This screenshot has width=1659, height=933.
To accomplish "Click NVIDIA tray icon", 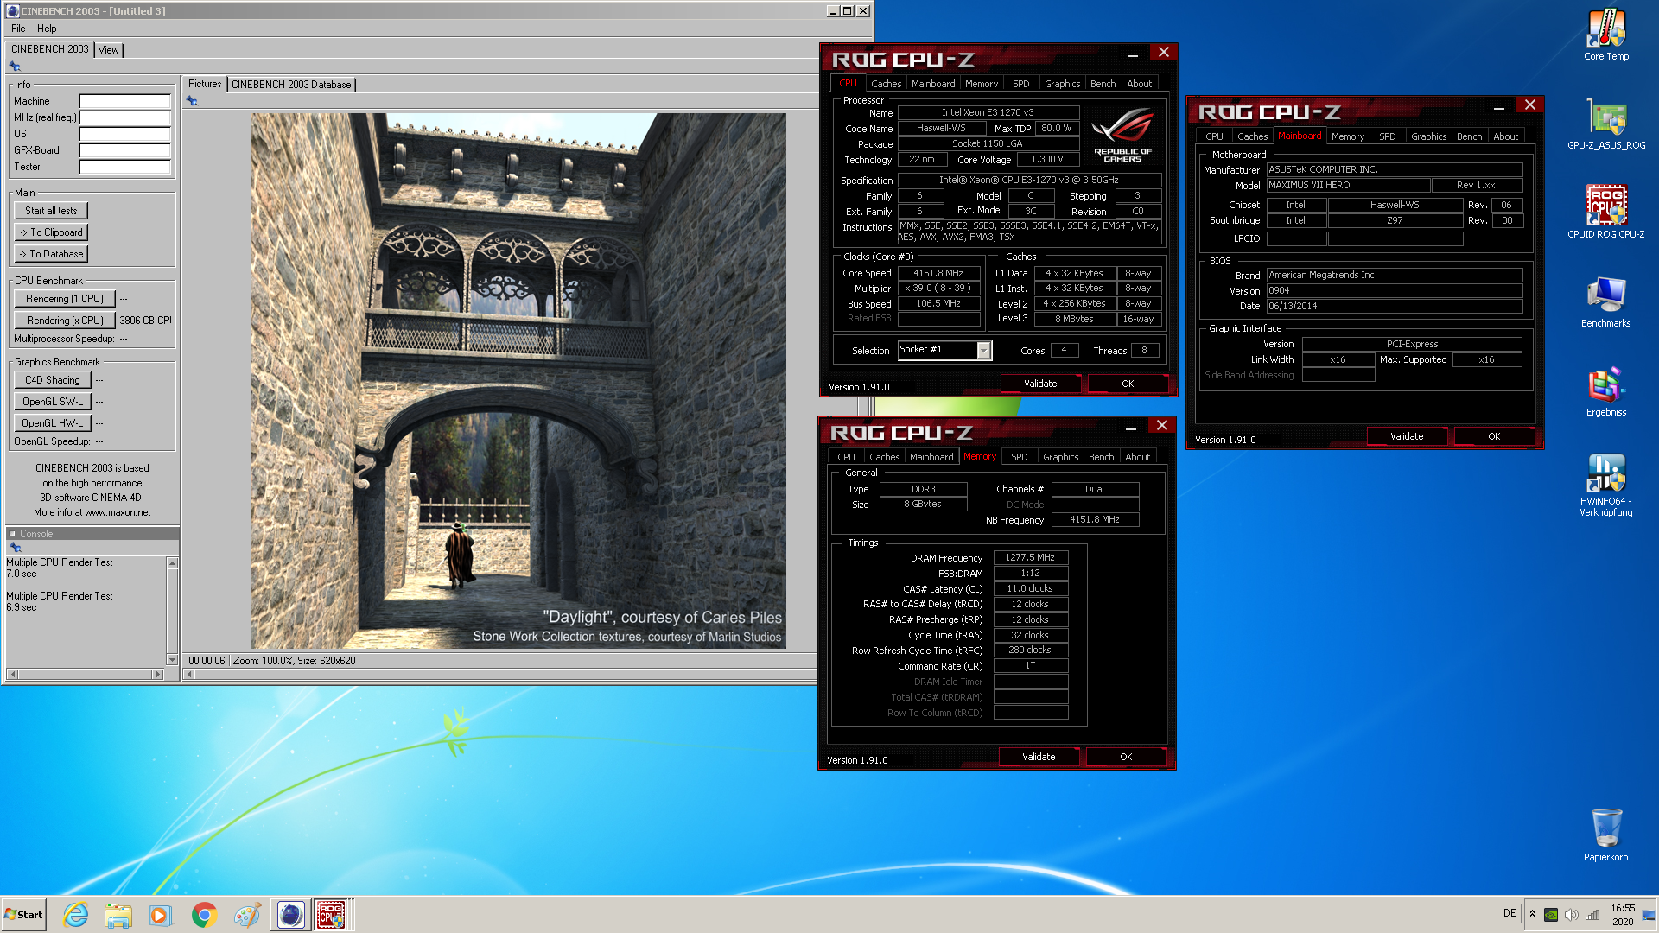I will click(1551, 915).
